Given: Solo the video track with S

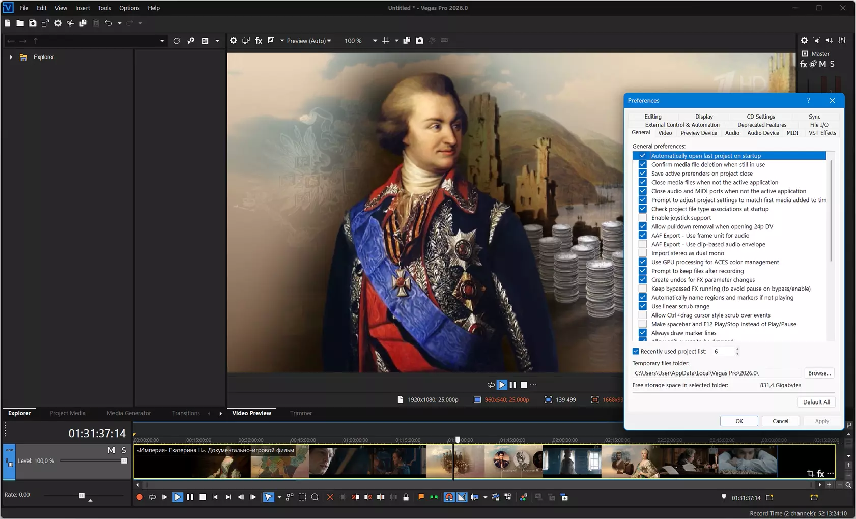Looking at the screenshot, I should [x=124, y=450].
